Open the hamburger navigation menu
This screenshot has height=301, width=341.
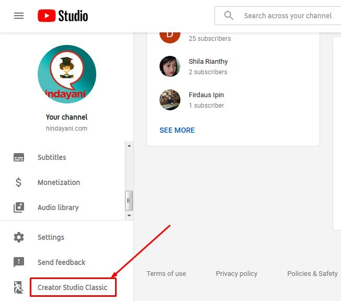pos(19,16)
